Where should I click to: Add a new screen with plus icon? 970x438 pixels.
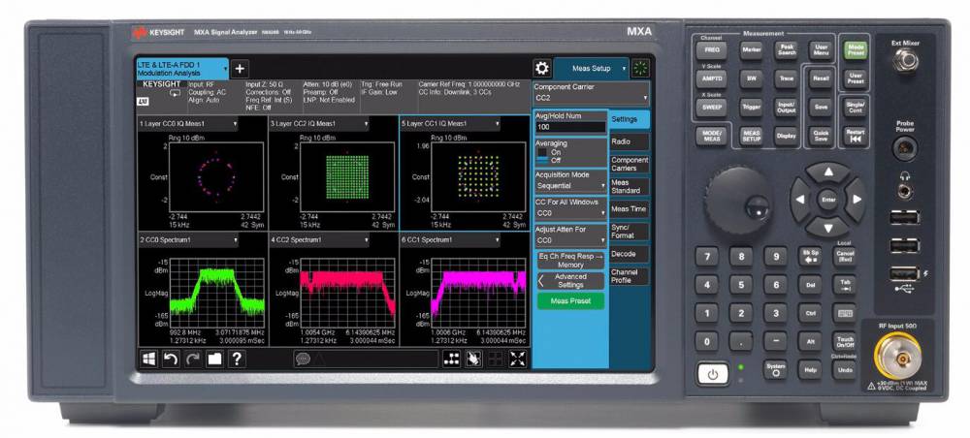[x=240, y=69]
